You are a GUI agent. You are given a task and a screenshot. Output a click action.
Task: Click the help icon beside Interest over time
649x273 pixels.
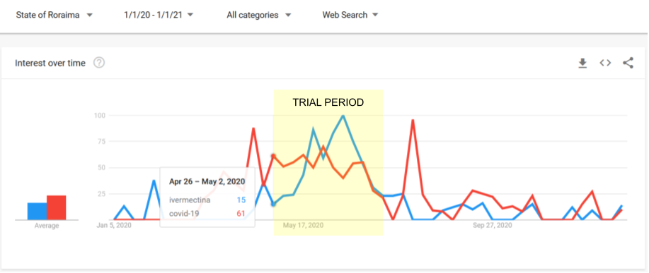(99, 63)
